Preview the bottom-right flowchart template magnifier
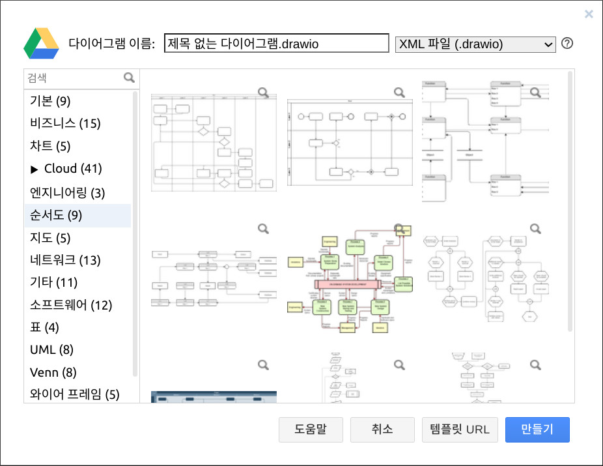 point(535,365)
